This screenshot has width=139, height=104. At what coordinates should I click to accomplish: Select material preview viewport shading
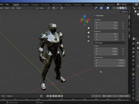coord(123,8)
